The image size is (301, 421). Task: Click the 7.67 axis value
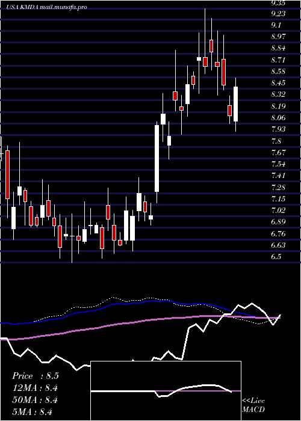pyautogui.click(x=278, y=152)
